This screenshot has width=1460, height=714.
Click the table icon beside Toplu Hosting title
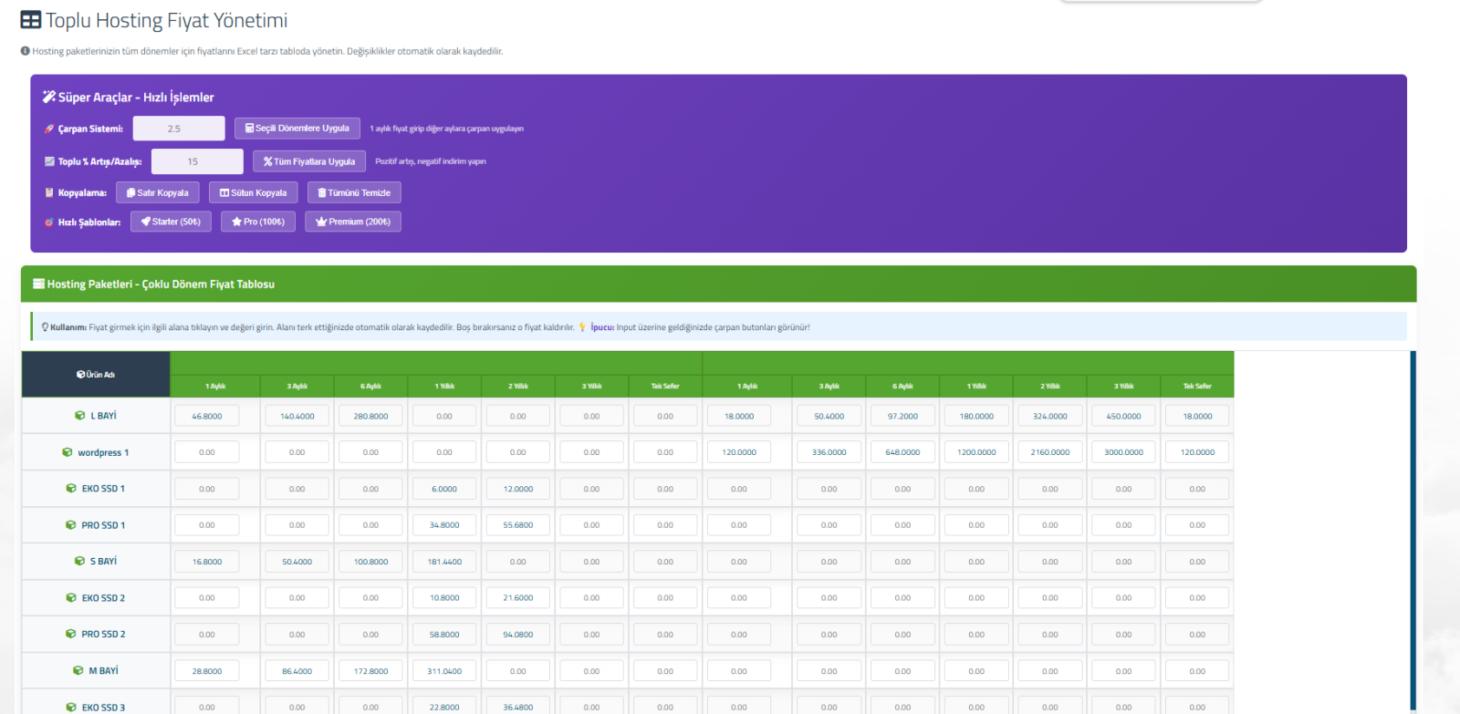(31, 20)
